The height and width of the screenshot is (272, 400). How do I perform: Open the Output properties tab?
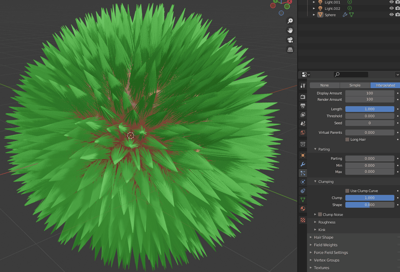[303, 106]
